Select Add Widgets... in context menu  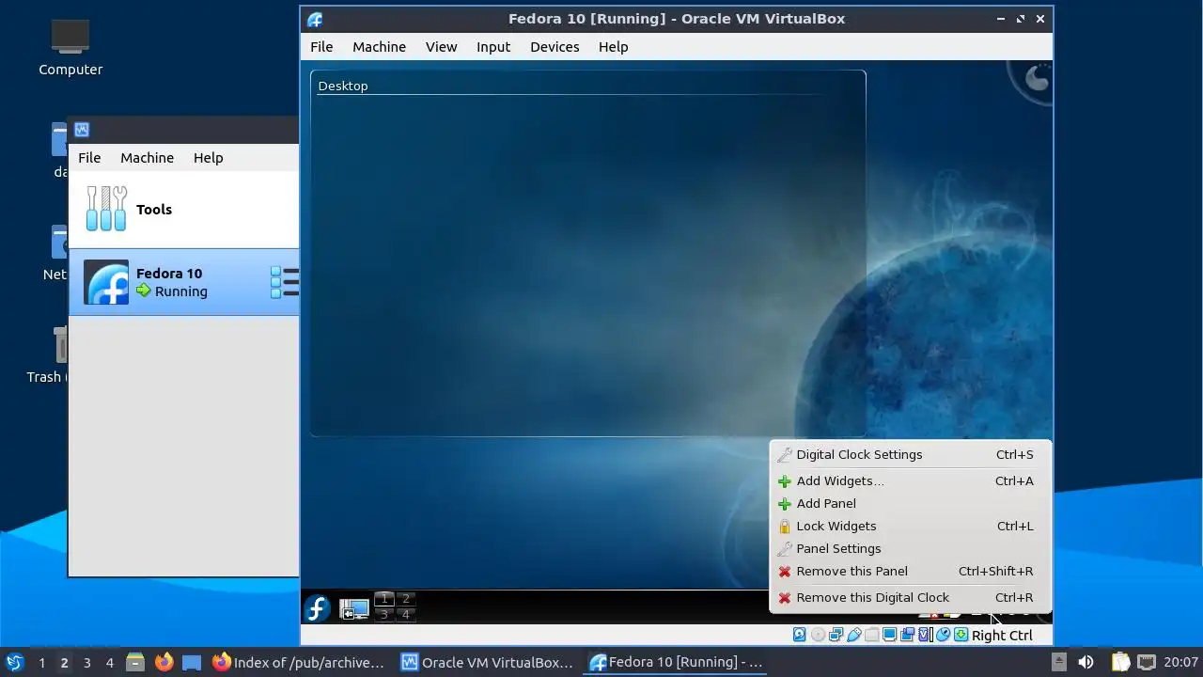pos(910,480)
